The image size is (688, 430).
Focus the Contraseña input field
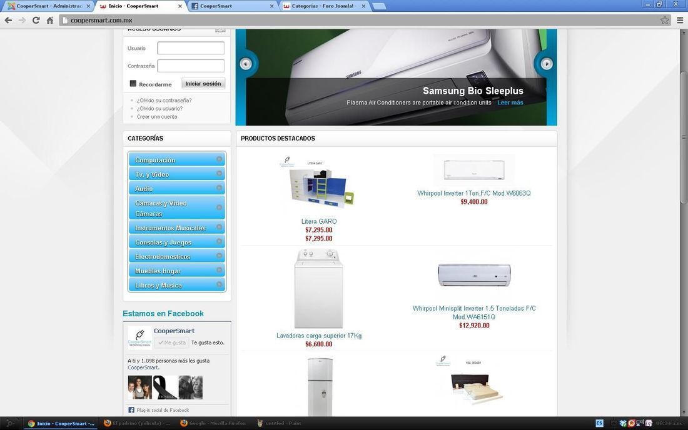pos(191,66)
